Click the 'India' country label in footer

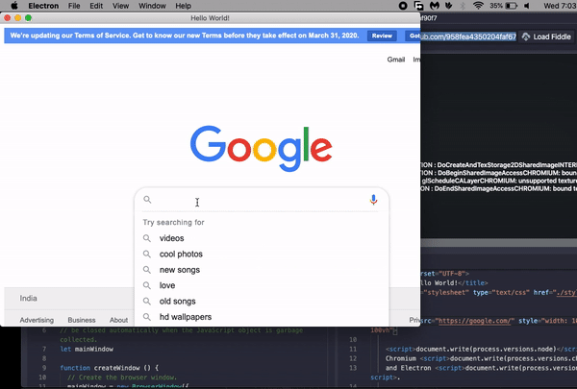coord(28,298)
